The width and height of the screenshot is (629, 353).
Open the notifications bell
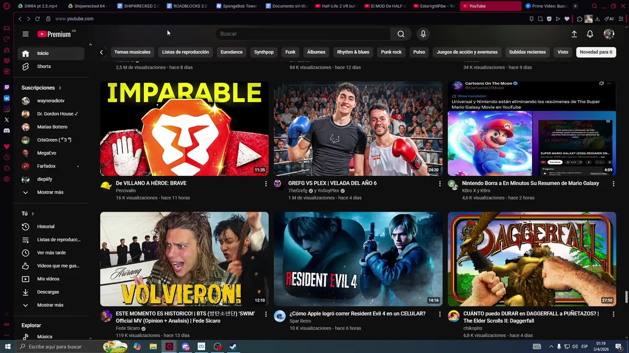tap(590, 34)
